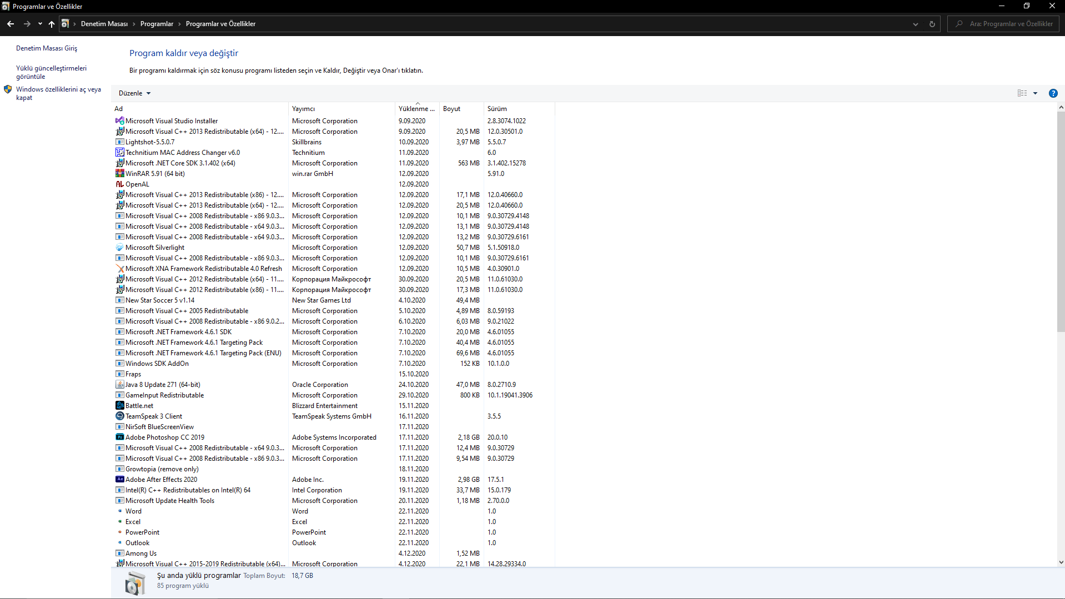Click the Lightshot-5.5.0.7 program icon
Image resolution: width=1065 pixels, height=599 pixels.
tap(119, 142)
